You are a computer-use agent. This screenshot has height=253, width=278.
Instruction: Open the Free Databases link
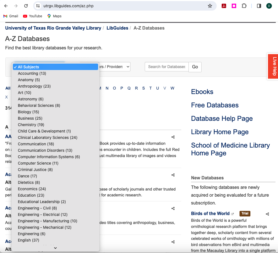tap(215, 105)
